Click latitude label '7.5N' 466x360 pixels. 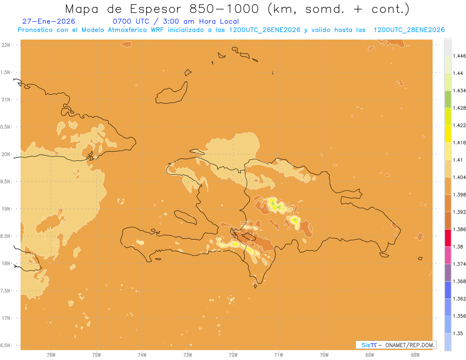6,291
